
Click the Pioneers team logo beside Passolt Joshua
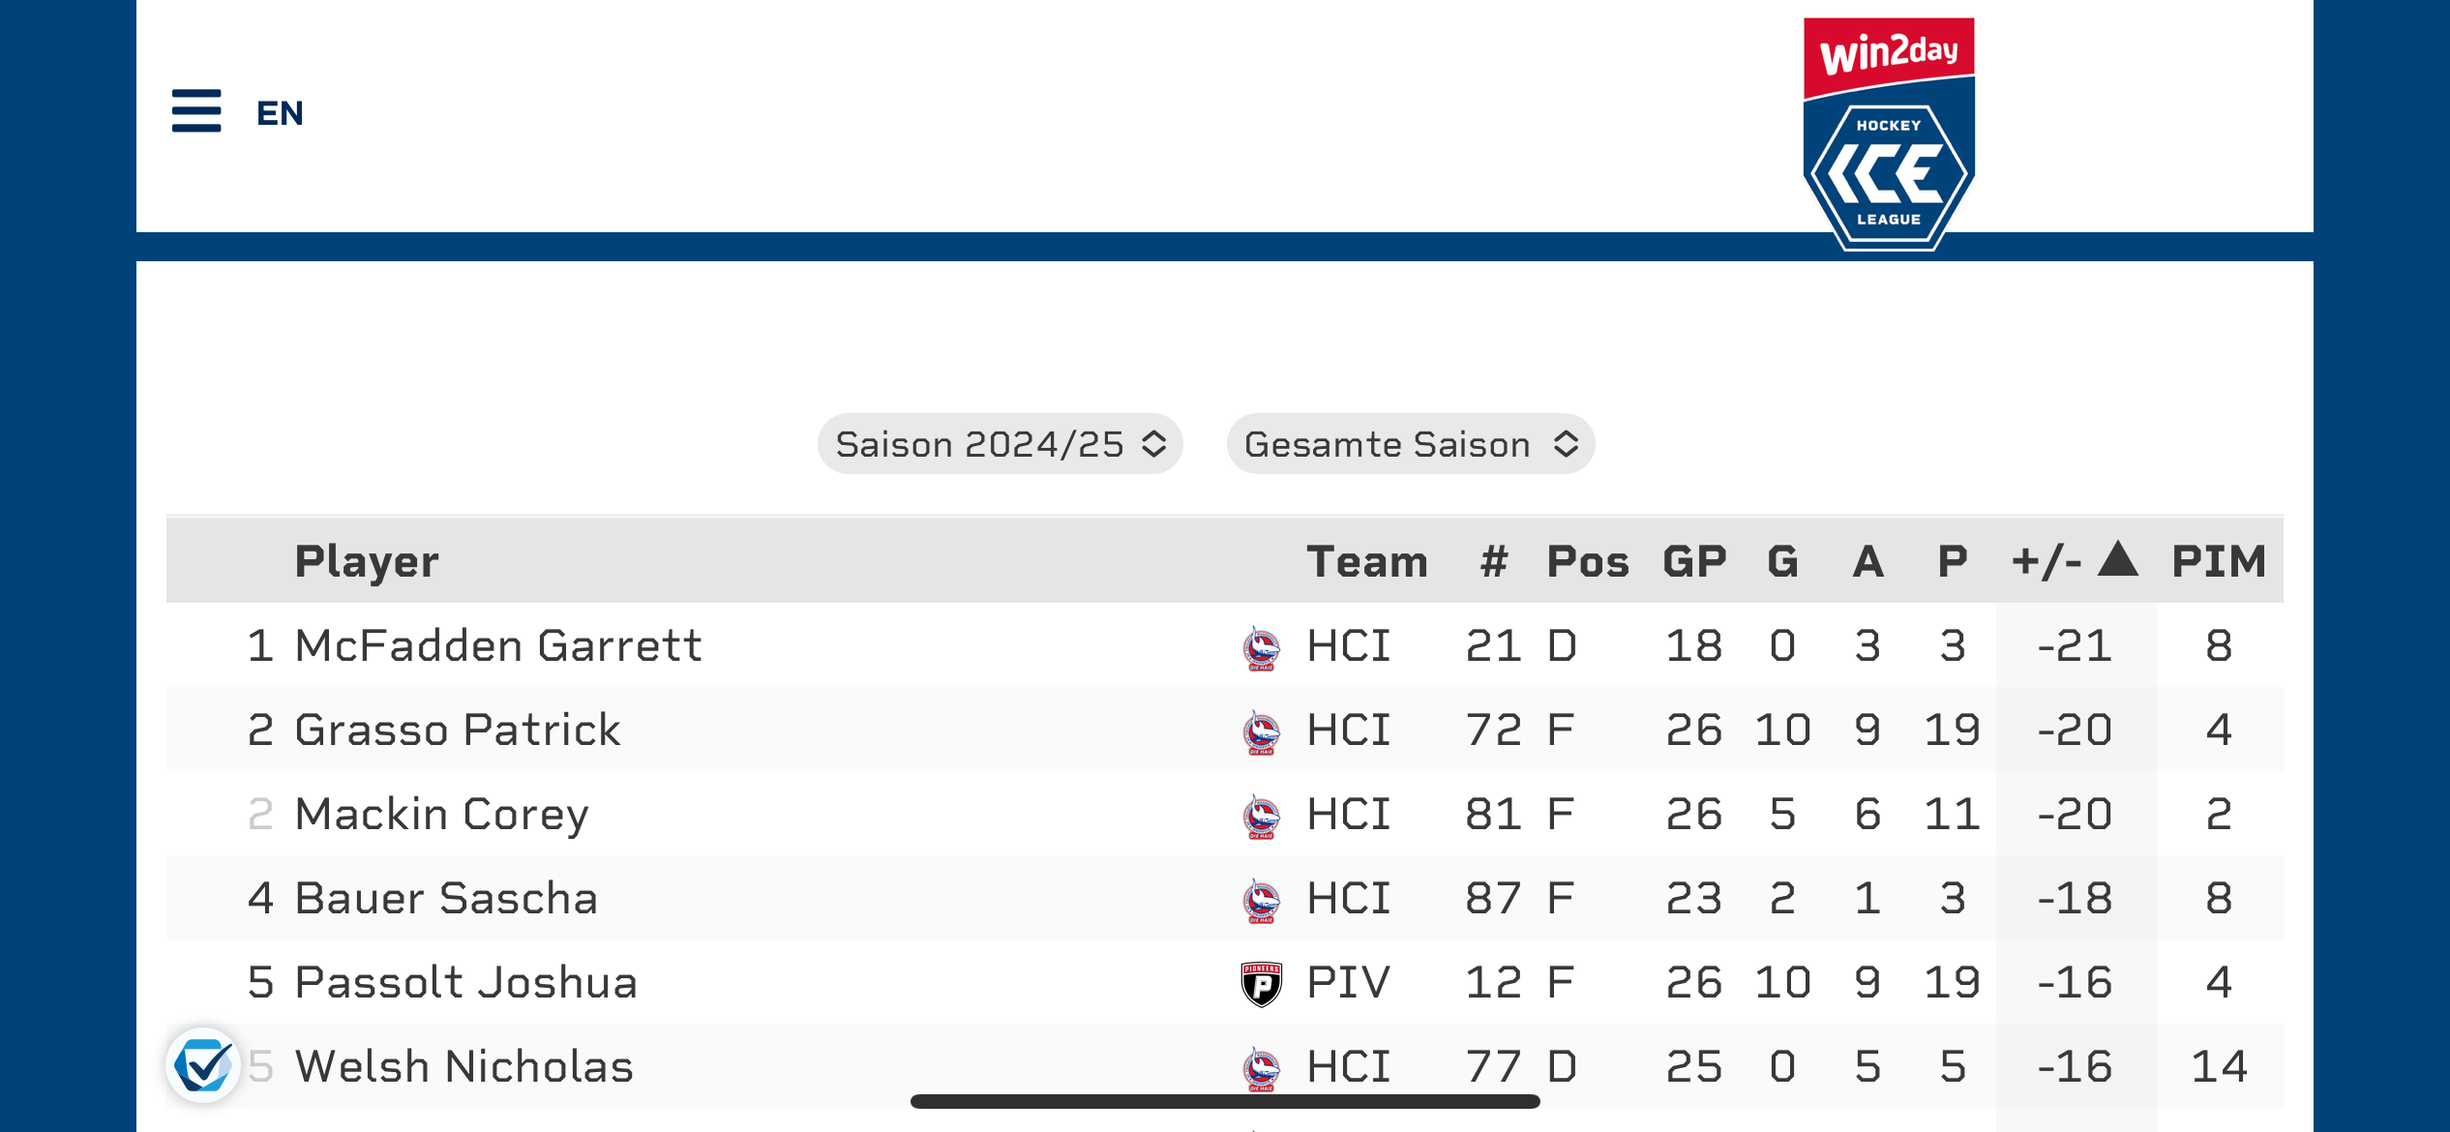click(1261, 984)
